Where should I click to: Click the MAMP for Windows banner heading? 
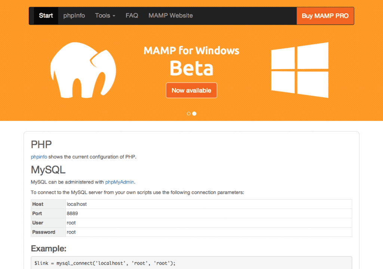[x=191, y=50]
